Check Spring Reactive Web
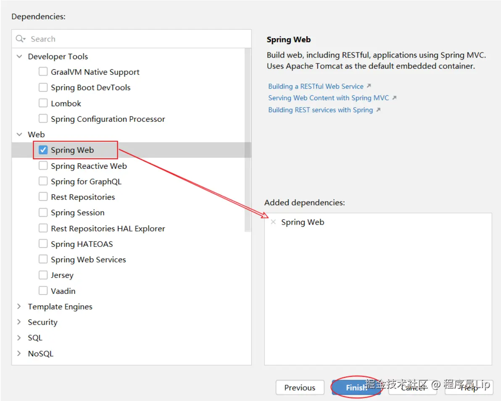This screenshot has height=401, width=501. coord(43,165)
